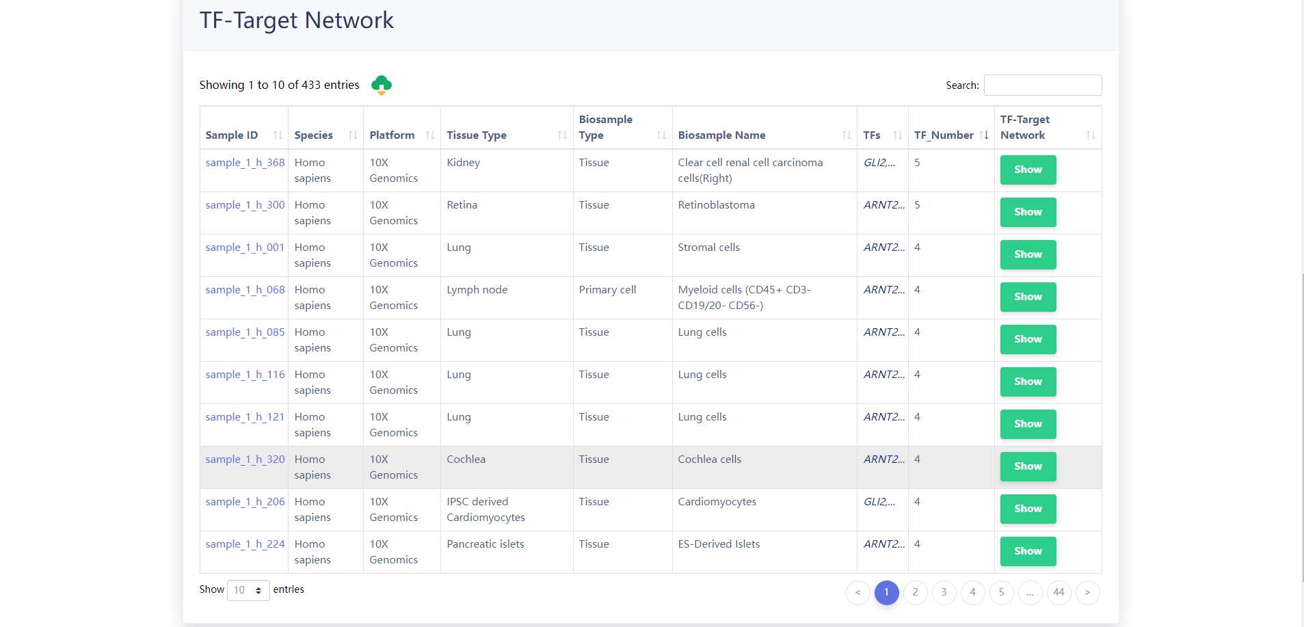Open sample_1_h_320 link
This screenshot has height=627, width=1304.
click(x=245, y=459)
